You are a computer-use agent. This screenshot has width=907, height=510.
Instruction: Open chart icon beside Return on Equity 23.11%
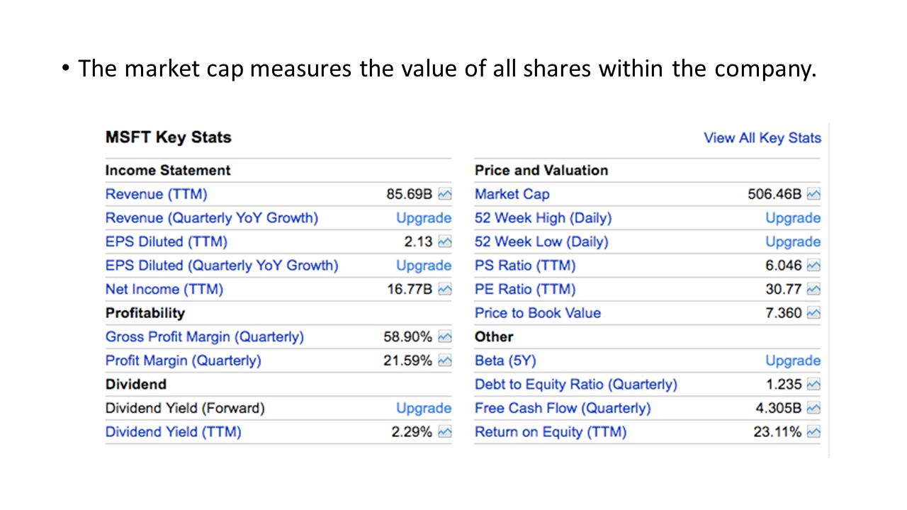(813, 432)
